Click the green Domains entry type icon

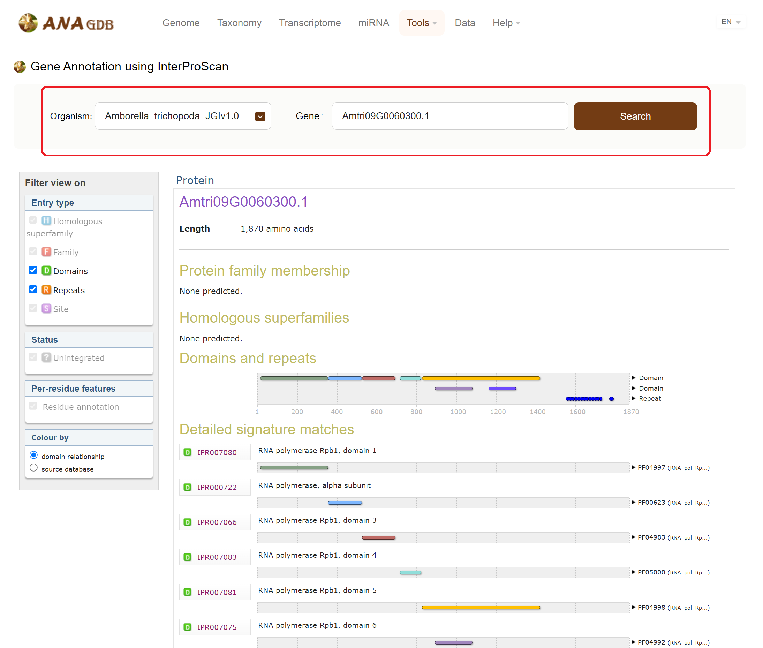(46, 271)
